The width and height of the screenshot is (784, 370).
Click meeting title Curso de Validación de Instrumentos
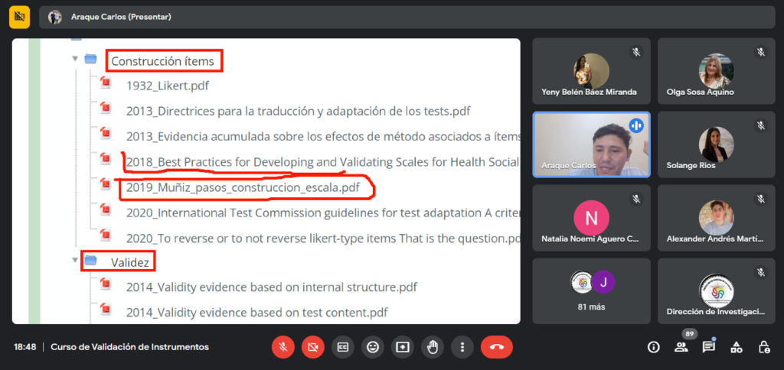click(x=130, y=347)
